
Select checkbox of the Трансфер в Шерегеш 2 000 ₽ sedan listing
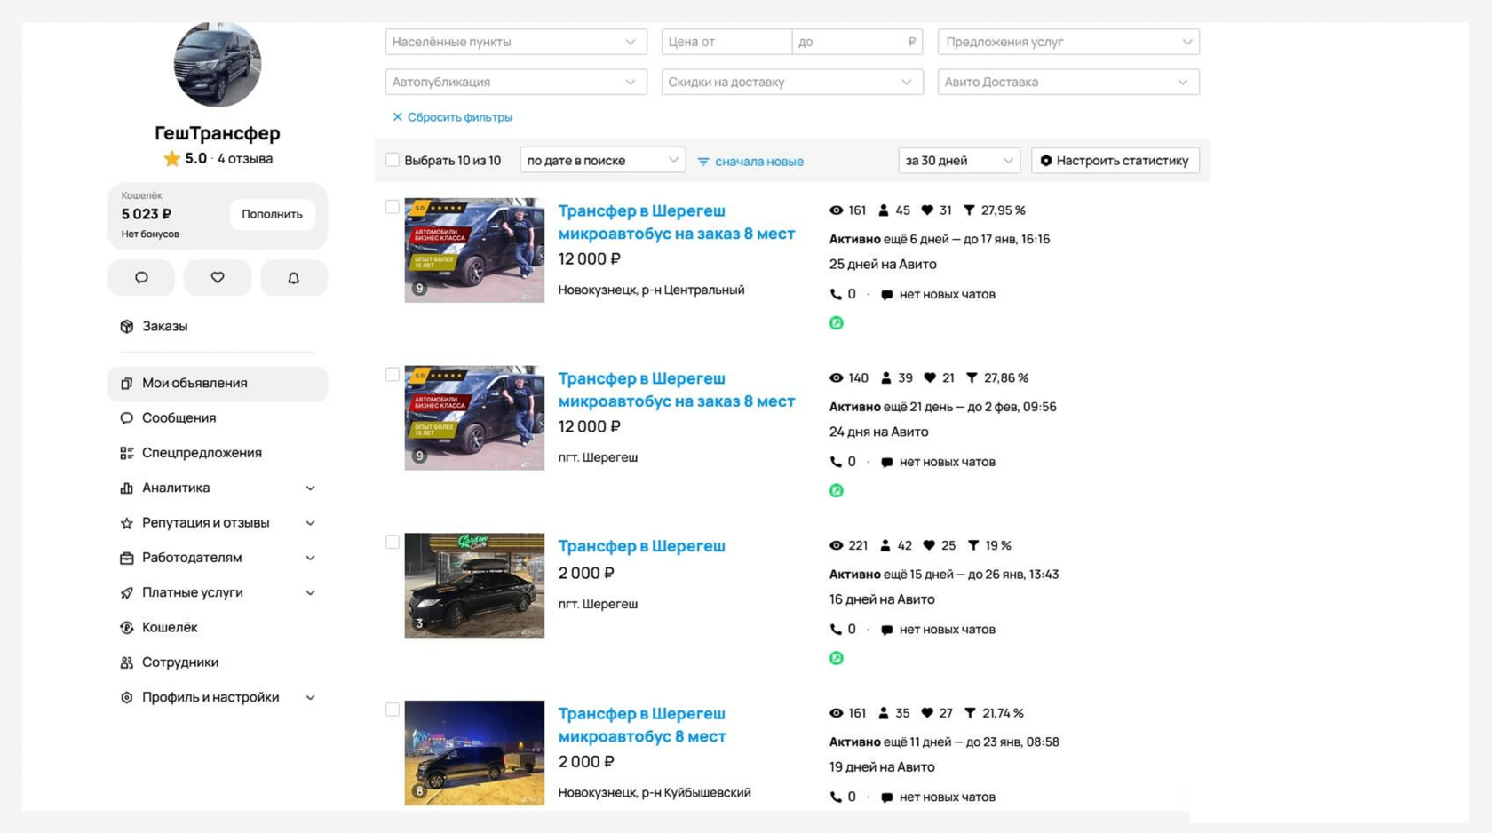point(393,542)
